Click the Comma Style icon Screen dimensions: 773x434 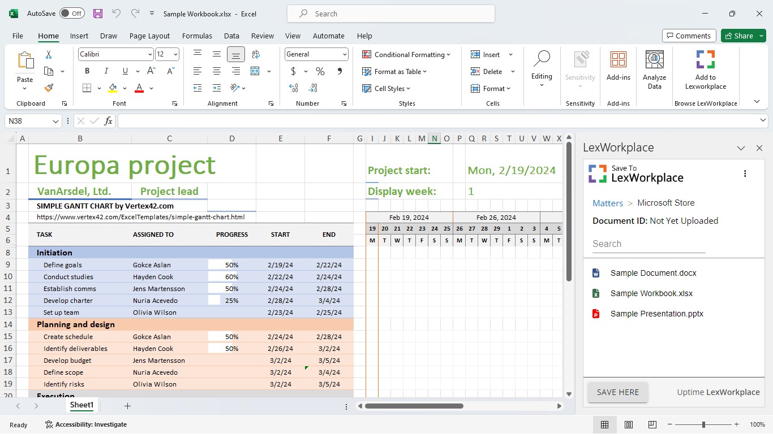coord(340,71)
